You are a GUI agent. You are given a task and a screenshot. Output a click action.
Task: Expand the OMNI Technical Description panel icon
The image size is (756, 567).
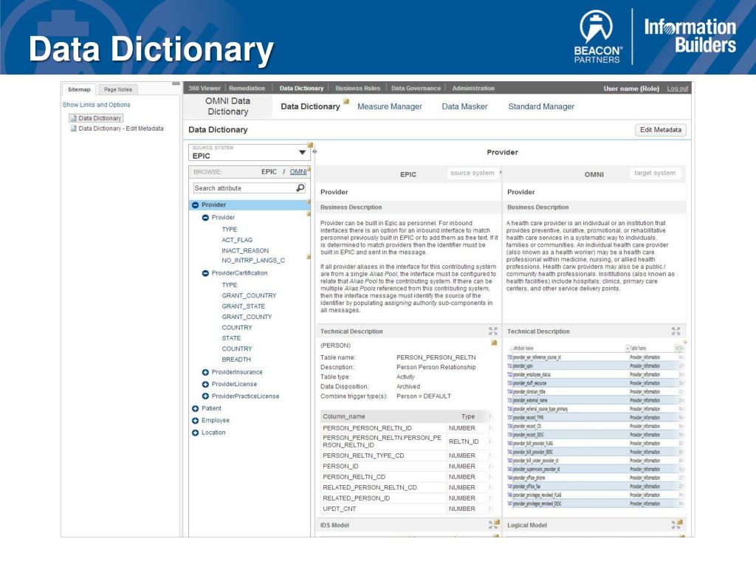pos(676,331)
